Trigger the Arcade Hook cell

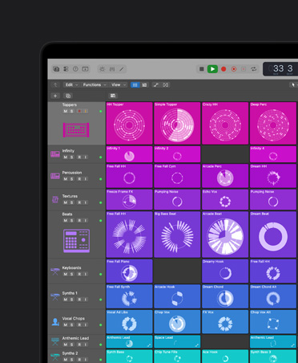point(177,296)
